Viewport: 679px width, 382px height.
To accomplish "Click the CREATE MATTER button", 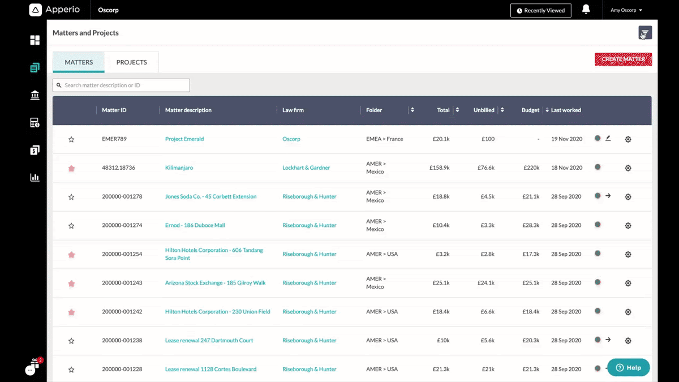I will (624, 59).
